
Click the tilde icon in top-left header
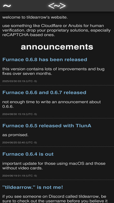[x=7, y=6]
